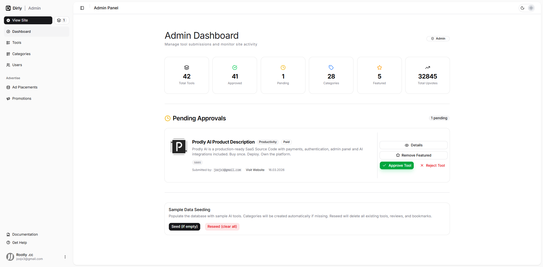The width and height of the screenshot is (543, 267).
Task: Click the Pending clock stat card
Action: point(283,75)
